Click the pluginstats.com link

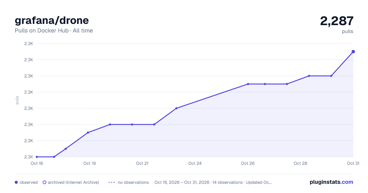click(x=332, y=182)
